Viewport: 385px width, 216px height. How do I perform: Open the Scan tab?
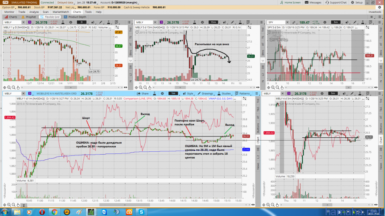pos(46,12)
